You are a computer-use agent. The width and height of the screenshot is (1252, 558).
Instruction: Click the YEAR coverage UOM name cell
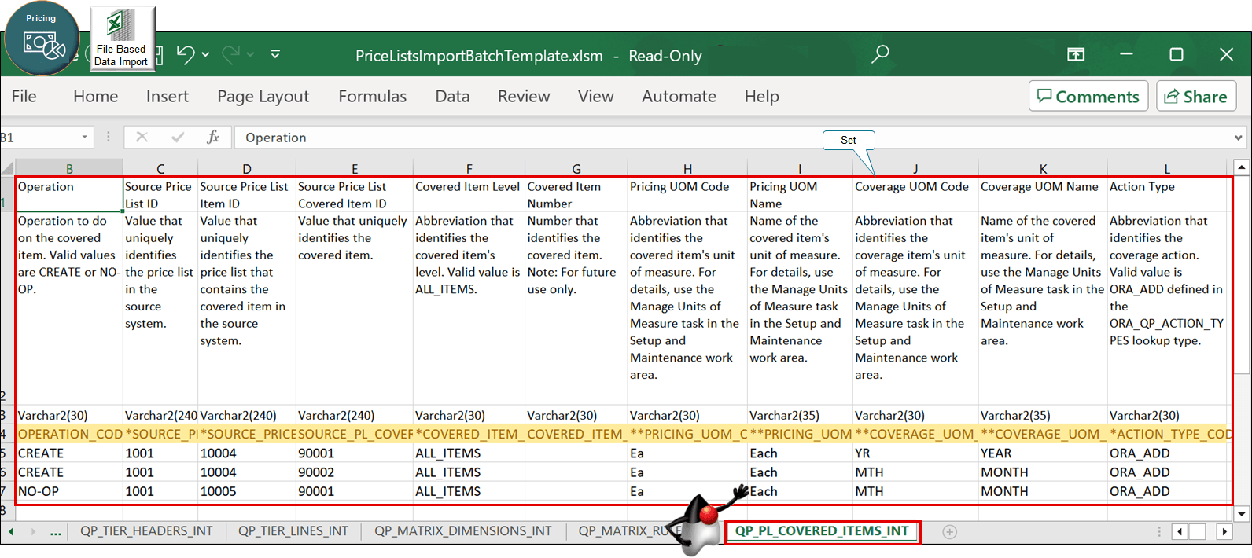tap(1043, 453)
